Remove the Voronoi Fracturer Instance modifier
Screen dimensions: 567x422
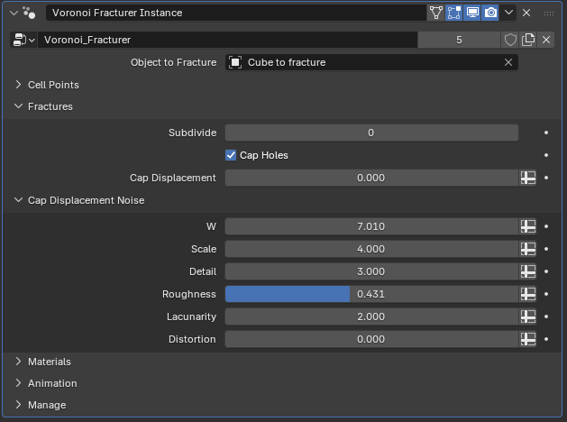click(x=527, y=13)
